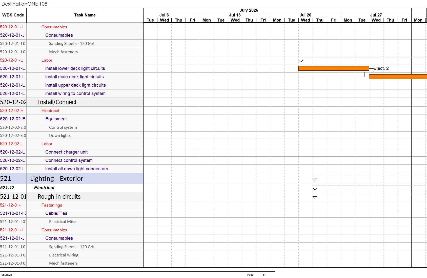This screenshot has width=427, height=278.
Task: Click the page number 51 in footer
Action: point(264,275)
